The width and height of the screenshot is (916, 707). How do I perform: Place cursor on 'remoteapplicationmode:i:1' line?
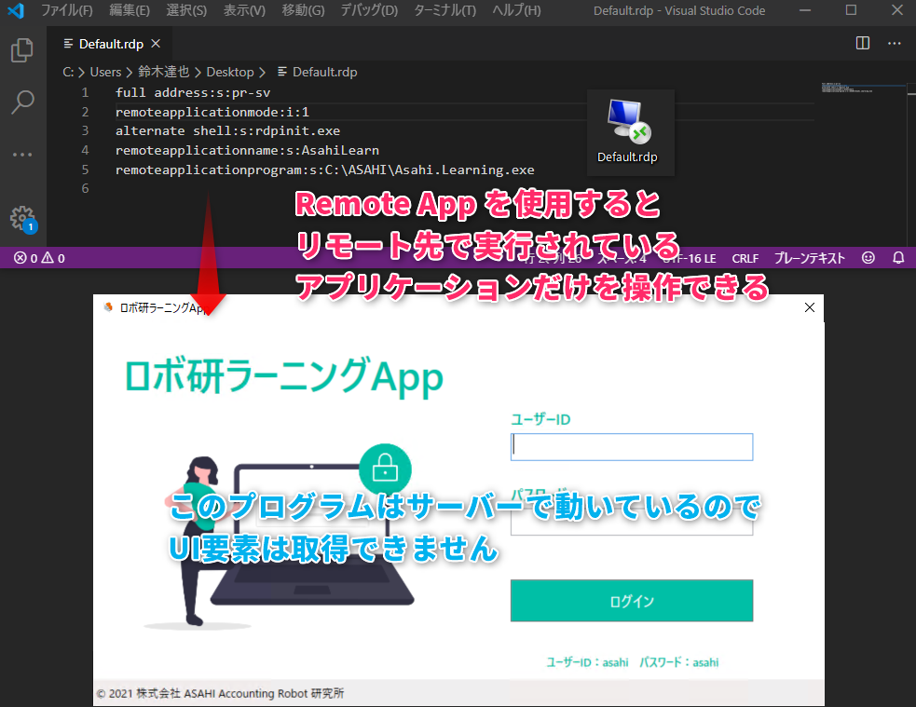point(212,112)
